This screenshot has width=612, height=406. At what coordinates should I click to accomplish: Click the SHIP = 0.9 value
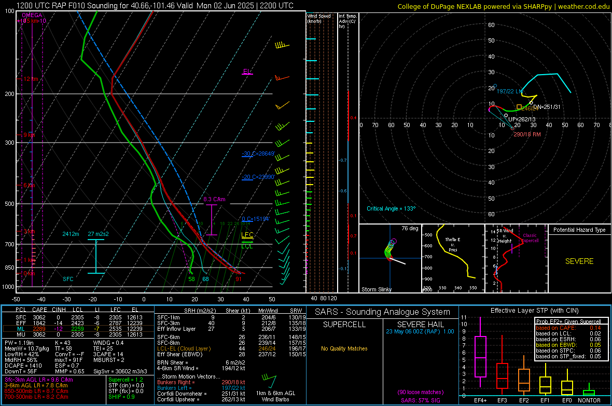click(x=121, y=397)
